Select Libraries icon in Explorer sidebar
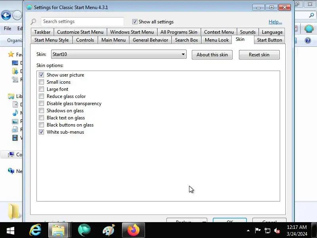This screenshot has width=317, height=238. [x=11, y=96]
